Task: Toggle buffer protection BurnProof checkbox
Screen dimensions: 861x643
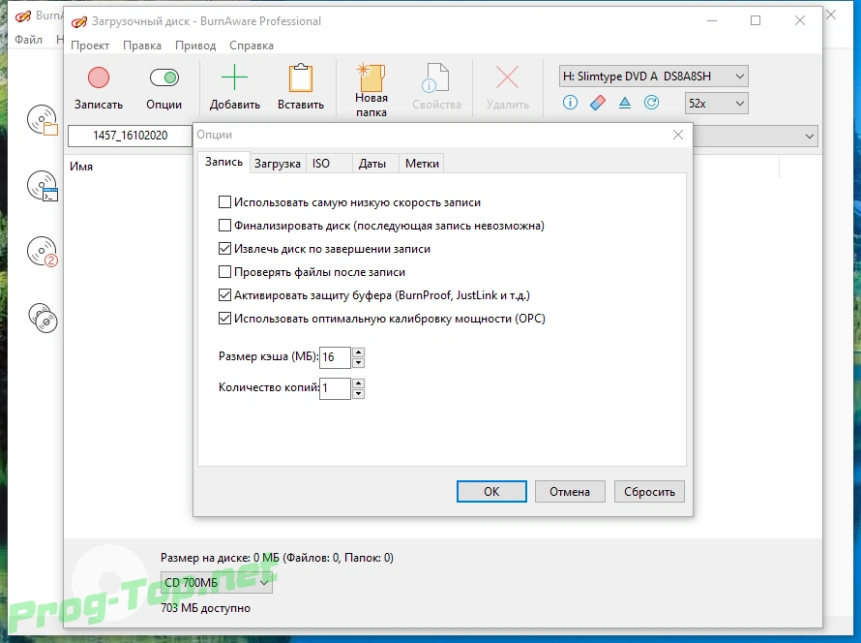Action: [224, 294]
